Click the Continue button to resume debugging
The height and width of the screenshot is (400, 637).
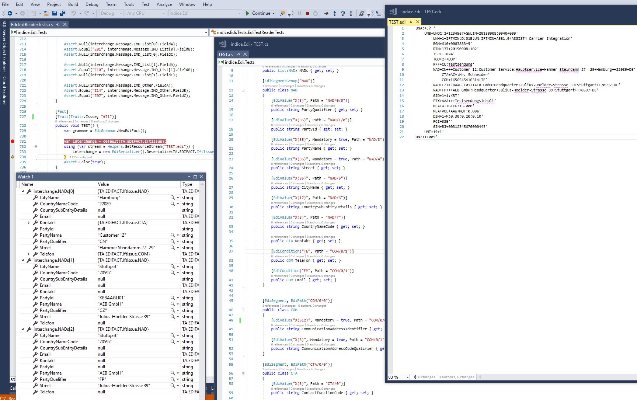pyautogui.click(x=257, y=13)
